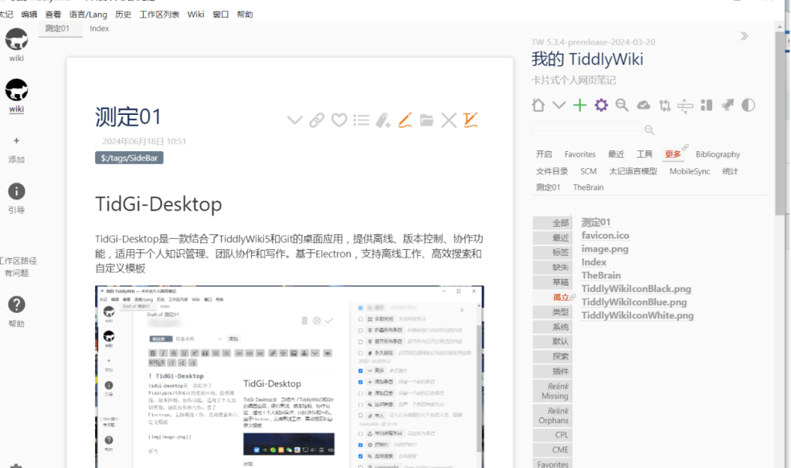The image size is (791, 468).
Task: Select the 草稿 tab under 更多
Action: point(552,282)
